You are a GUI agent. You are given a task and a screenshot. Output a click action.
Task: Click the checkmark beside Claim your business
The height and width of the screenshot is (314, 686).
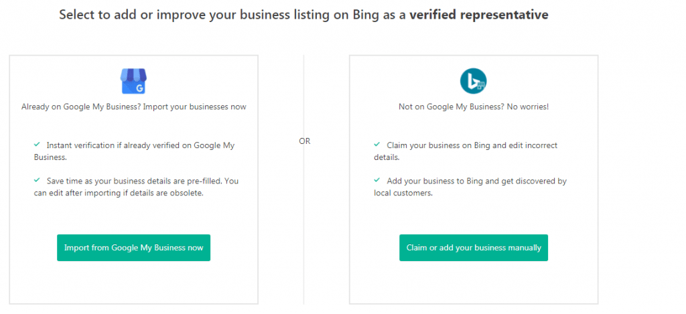(377, 144)
